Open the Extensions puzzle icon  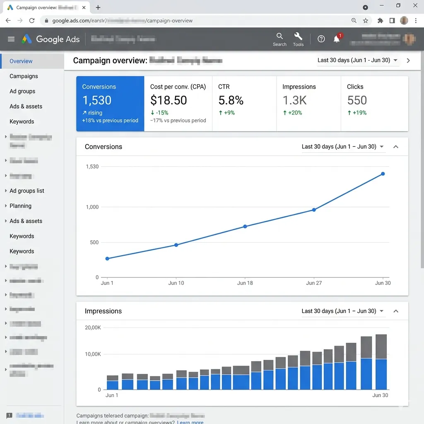[x=380, y=21]
